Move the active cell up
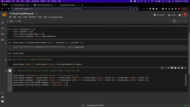The height and width of the screenshot is (107, 190). click(x=162, y=68)
